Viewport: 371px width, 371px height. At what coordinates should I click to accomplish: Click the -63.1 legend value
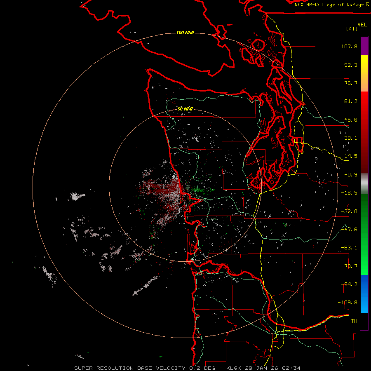(349, 248)
